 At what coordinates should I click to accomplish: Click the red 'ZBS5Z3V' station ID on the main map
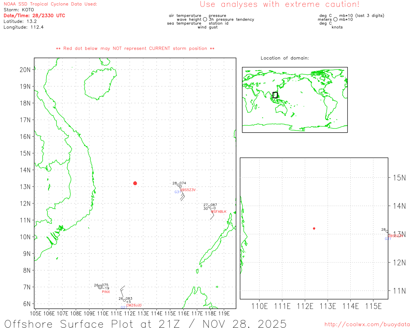click(188, 190)
